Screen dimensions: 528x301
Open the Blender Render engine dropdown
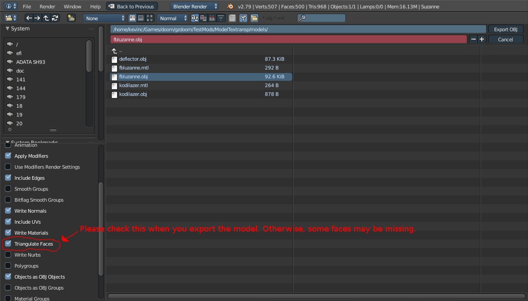(194, 6)
